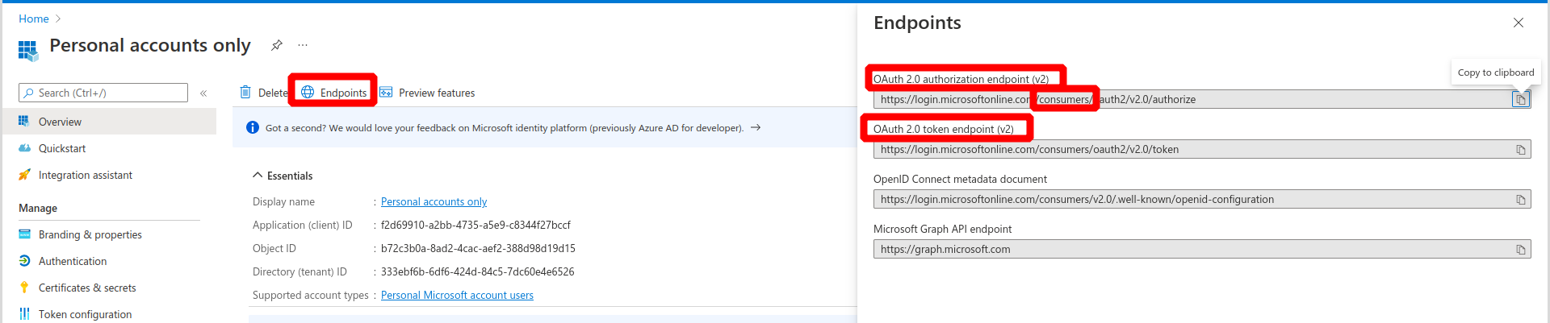Click the Delete toolbar button
The height and width of the screenshot is (323, 1550).
pos(263,93)
